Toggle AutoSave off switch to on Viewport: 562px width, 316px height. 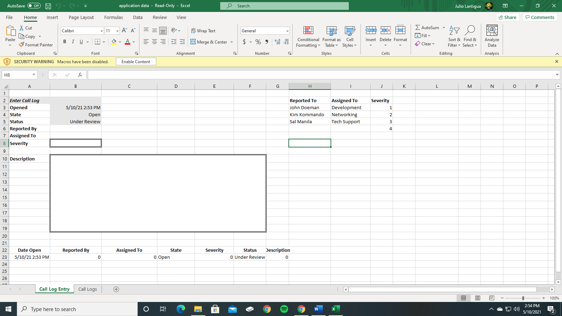point(33,6)
